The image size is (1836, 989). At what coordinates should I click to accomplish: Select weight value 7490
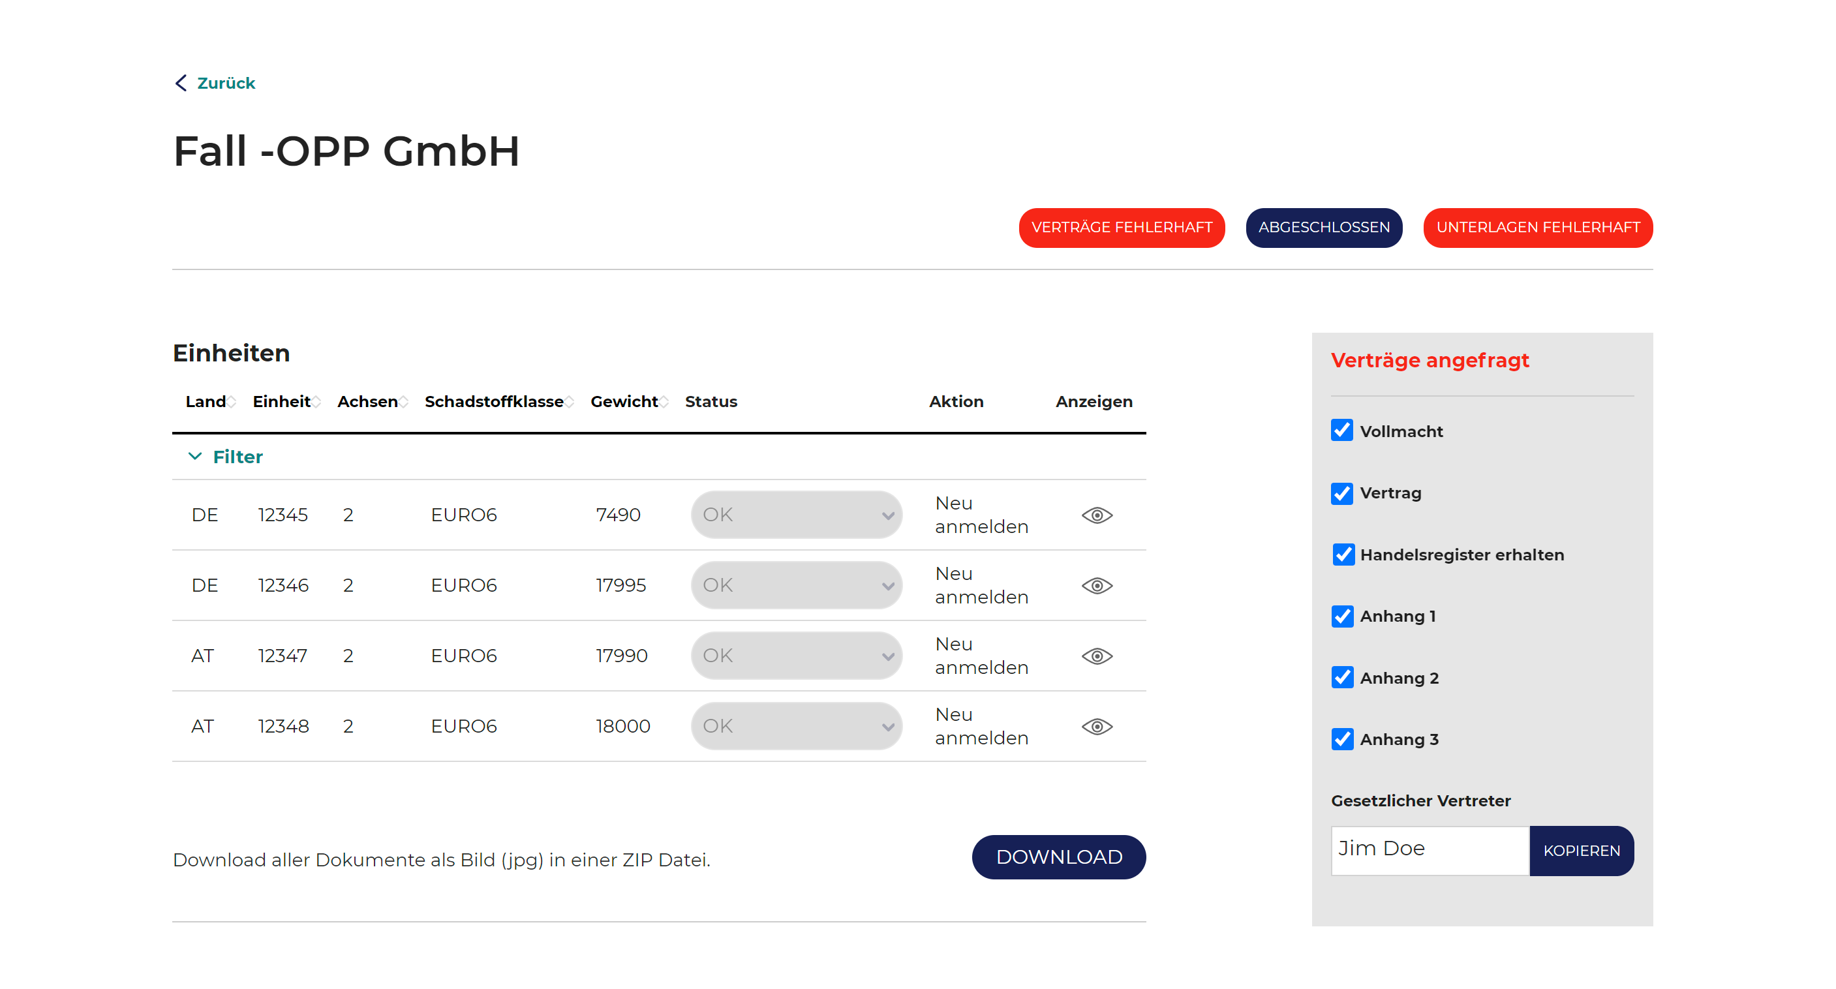pos(618,515)
